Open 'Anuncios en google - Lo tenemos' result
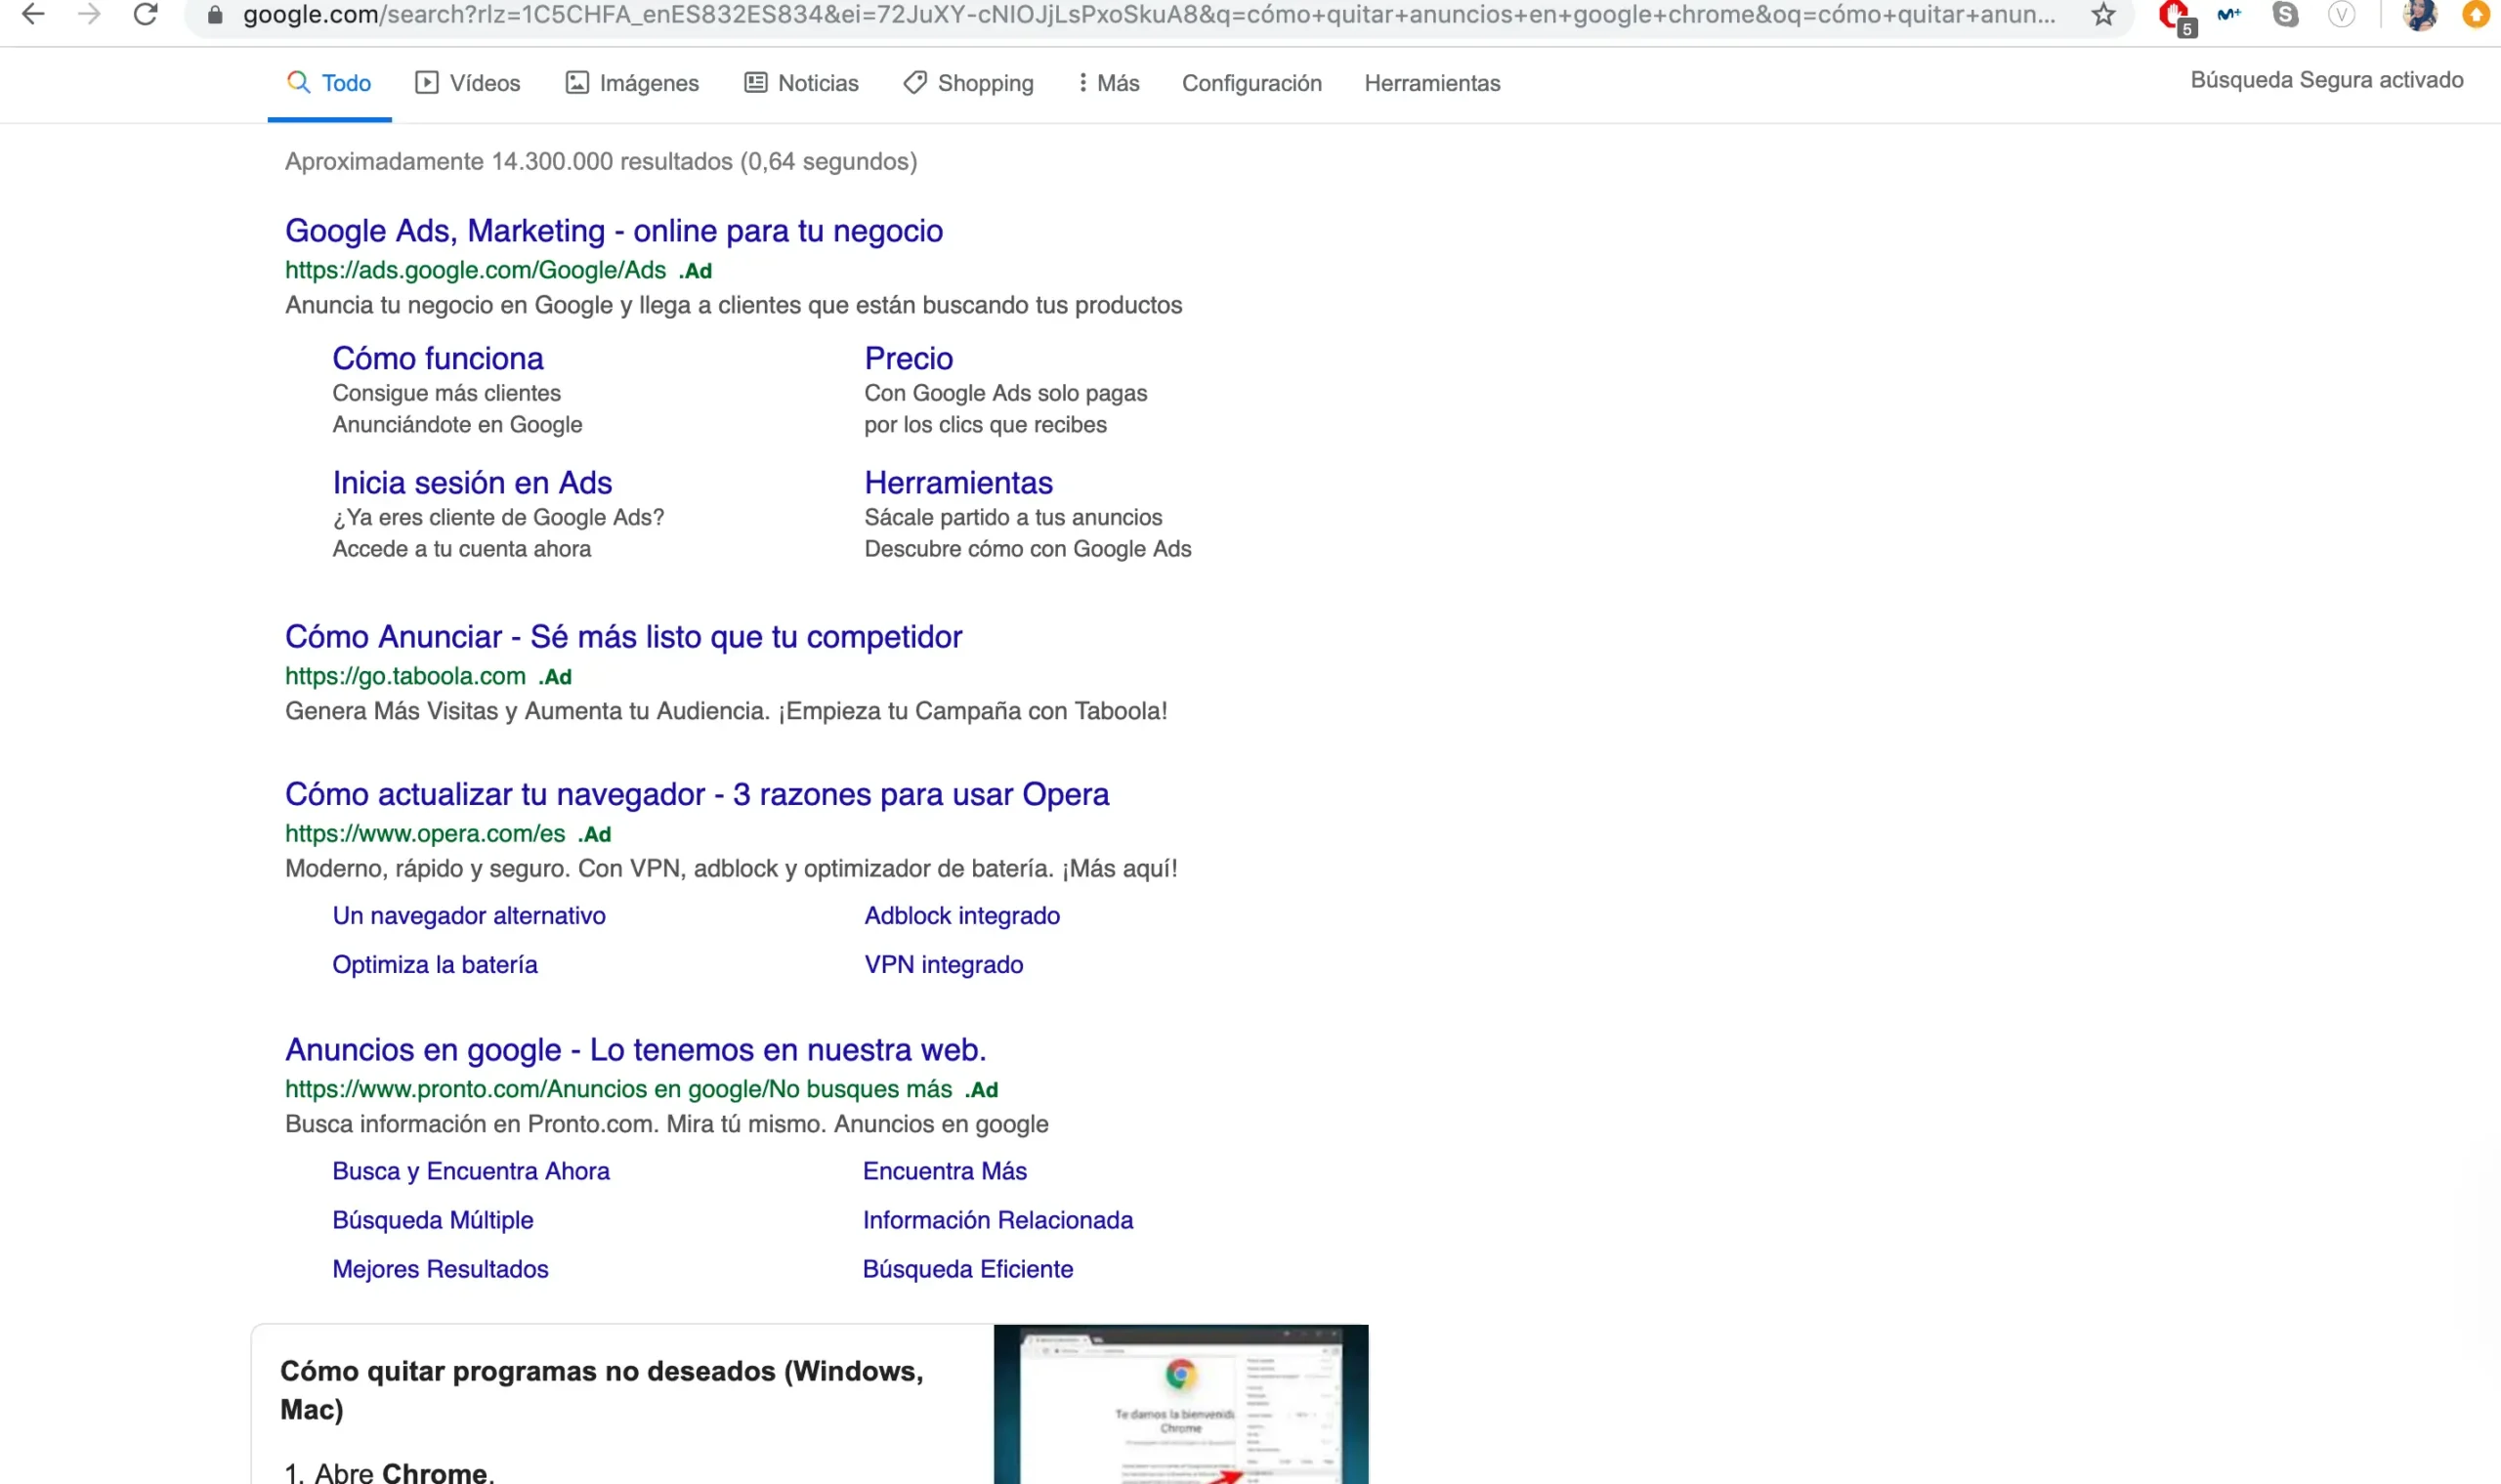This screenshot has height=1484, width=2501. tap(635, 1049)
